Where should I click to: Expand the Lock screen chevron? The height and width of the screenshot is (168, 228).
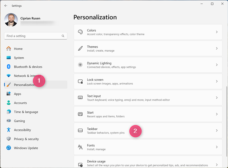[217, 81]
